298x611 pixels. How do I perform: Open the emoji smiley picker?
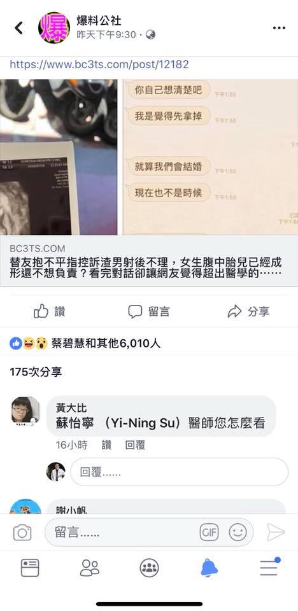(238, 532)
